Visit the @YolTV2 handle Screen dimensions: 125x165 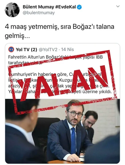coord(48,50)
